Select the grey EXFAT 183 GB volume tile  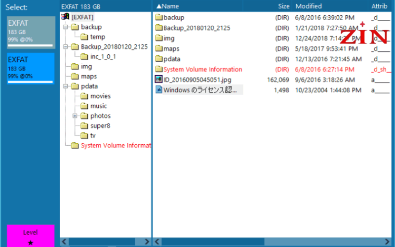(31, 32)
